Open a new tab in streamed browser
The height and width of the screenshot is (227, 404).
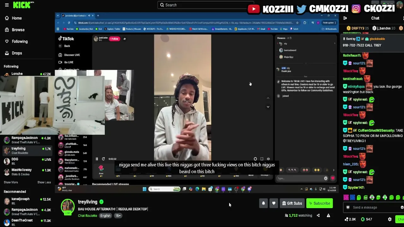tap(98, 16)
